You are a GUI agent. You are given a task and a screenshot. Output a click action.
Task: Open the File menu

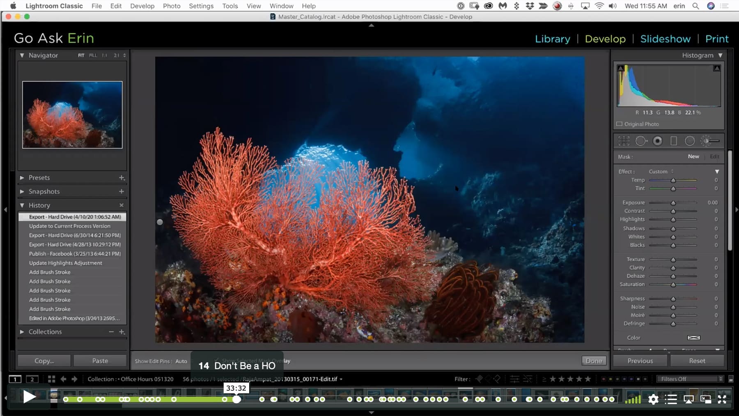click(x=96, y=6)
